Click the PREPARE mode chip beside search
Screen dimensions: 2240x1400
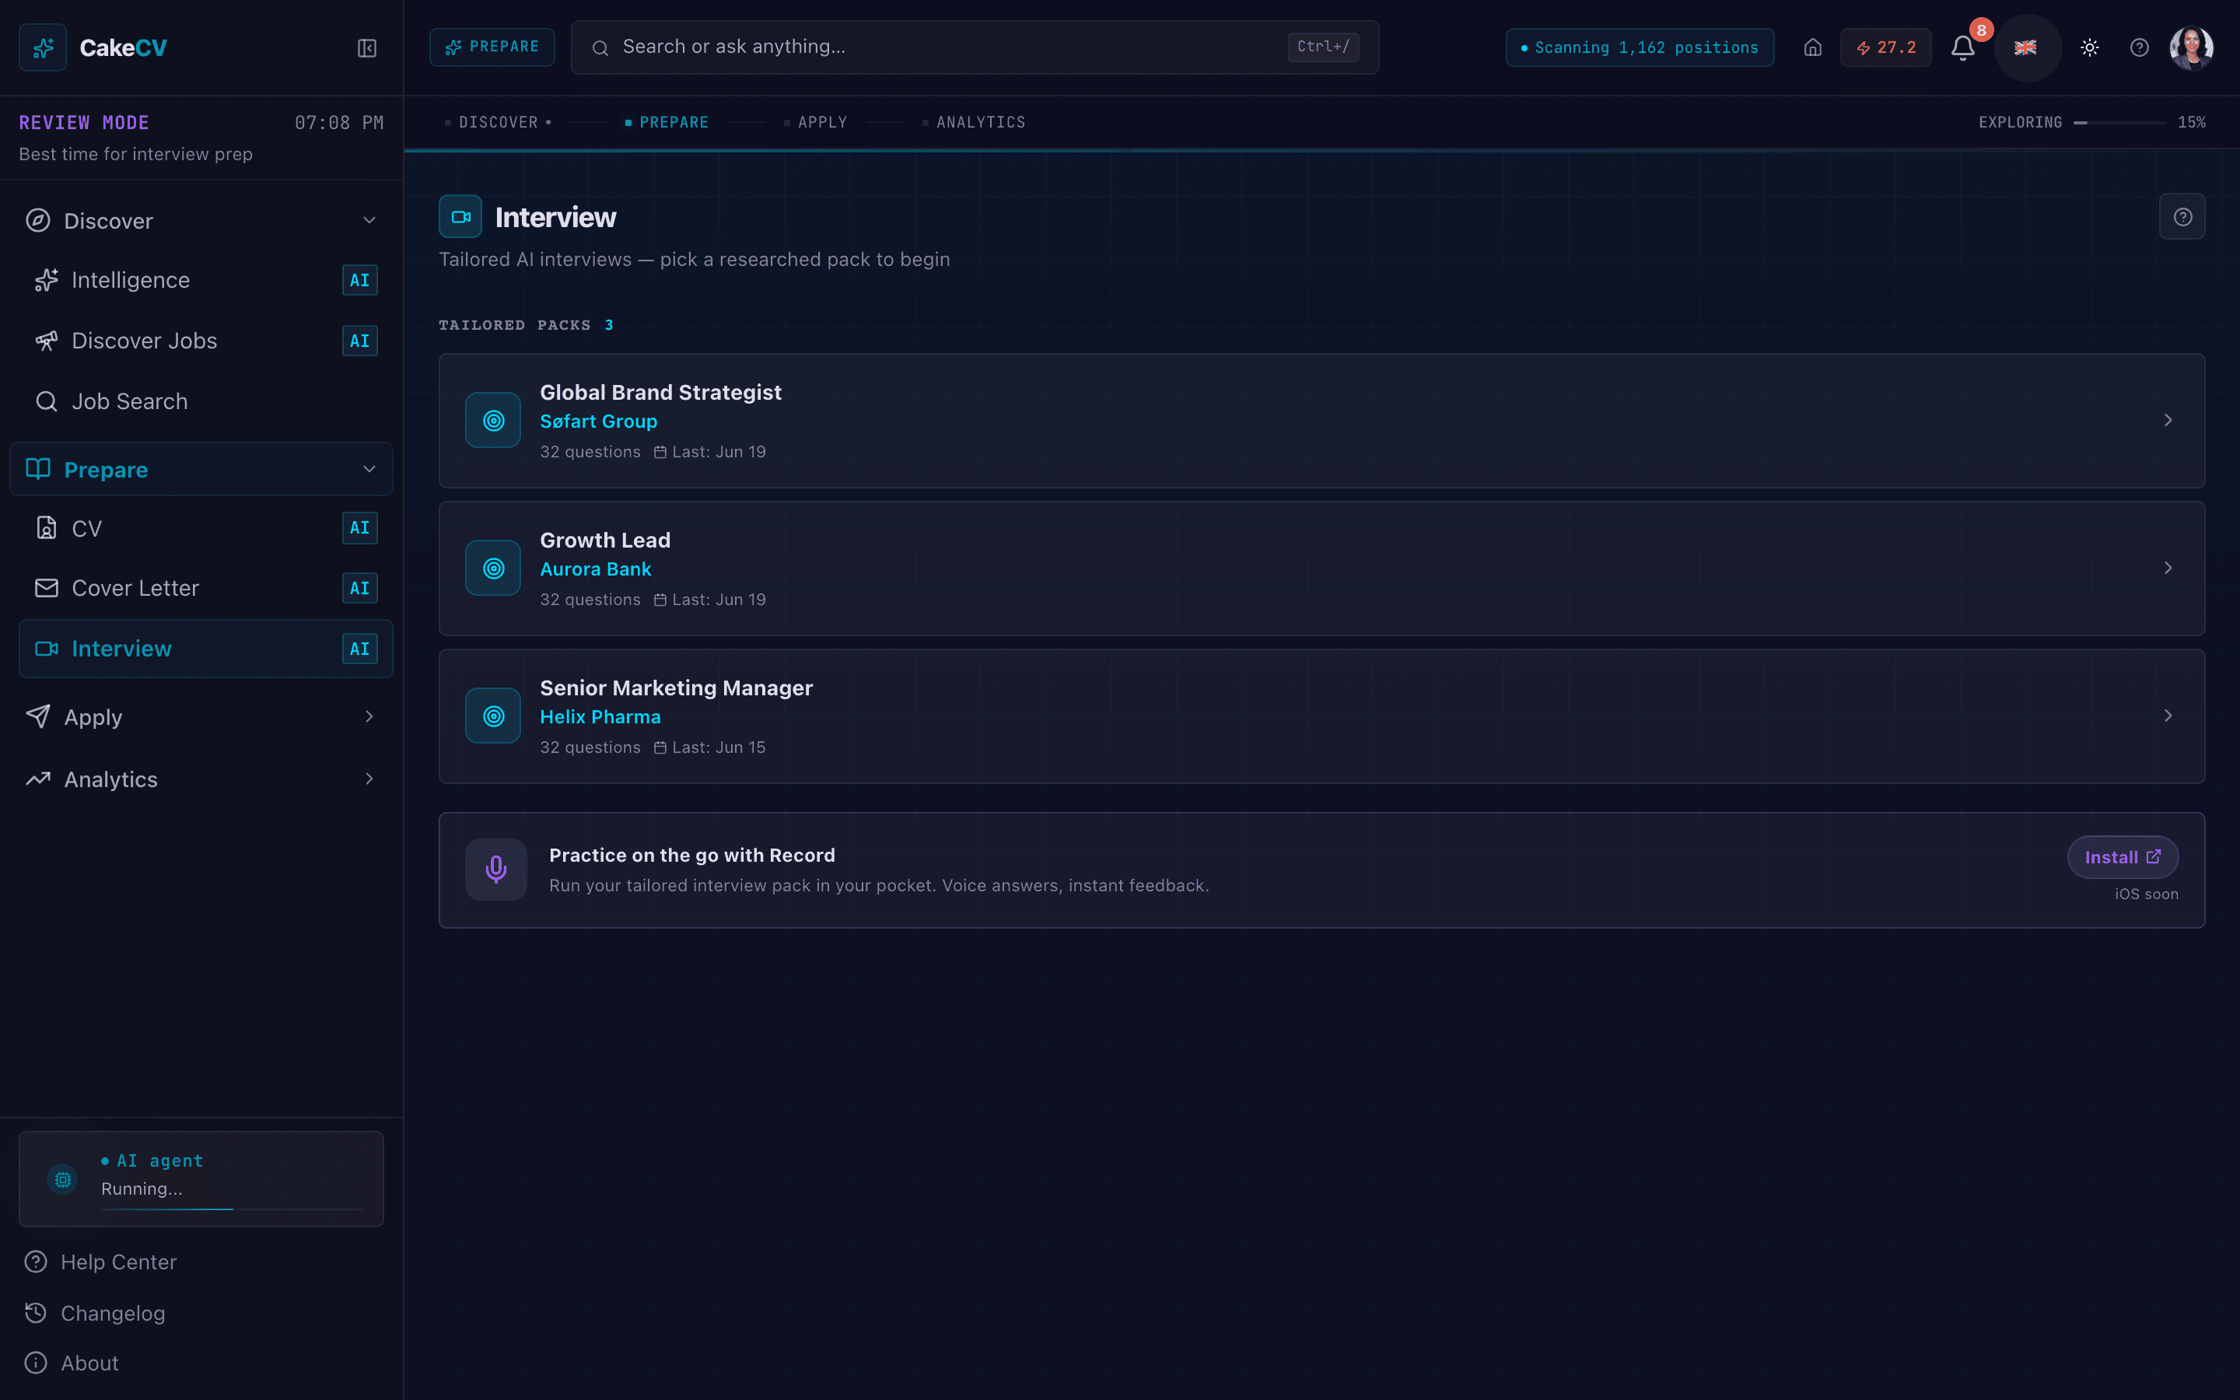(x=492, y=47)
